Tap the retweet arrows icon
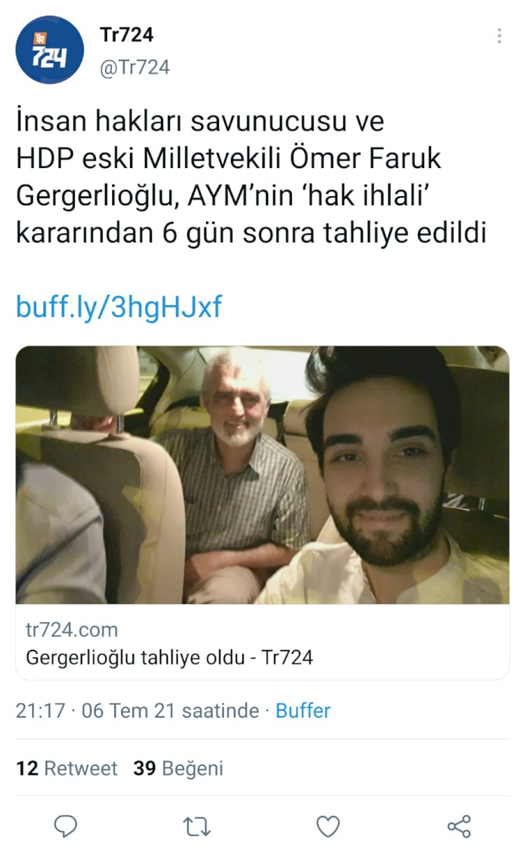The width and height of the screenshot is (525, 857). (197, 827)
